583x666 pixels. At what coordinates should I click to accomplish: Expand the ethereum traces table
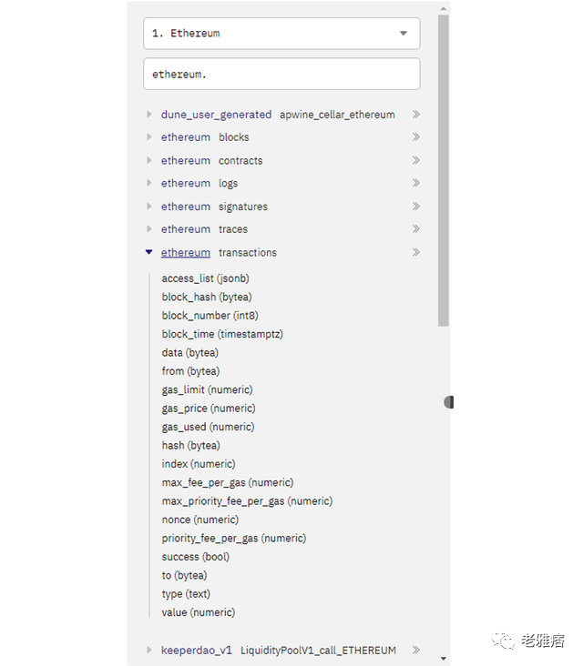pyautogui.click(x=148, y=229)
